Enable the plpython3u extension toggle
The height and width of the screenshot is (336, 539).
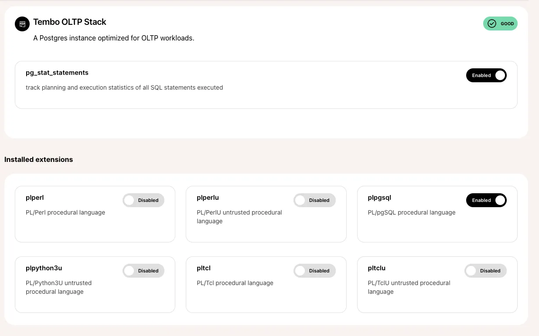(x=143, y=271)
